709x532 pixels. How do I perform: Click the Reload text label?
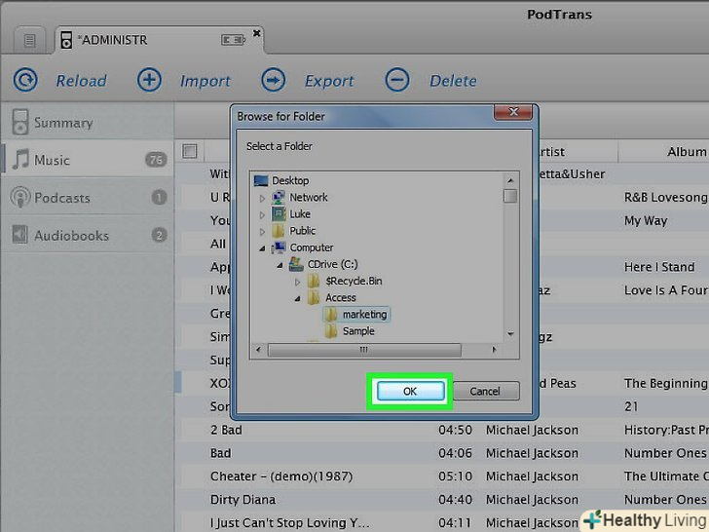[x=82, y=81]
